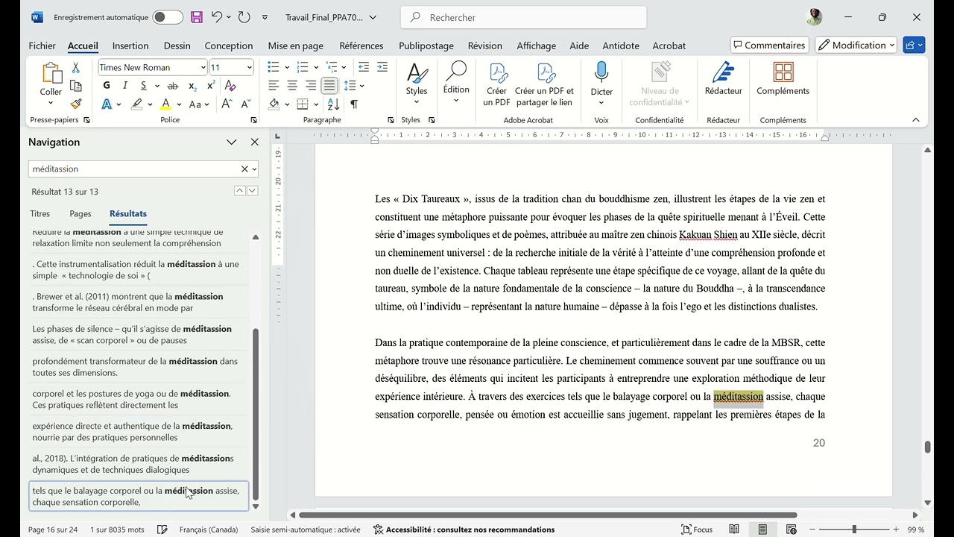Apply bold formatting with the G button
This screenshot has height=537, width=954.
point(107,86)
